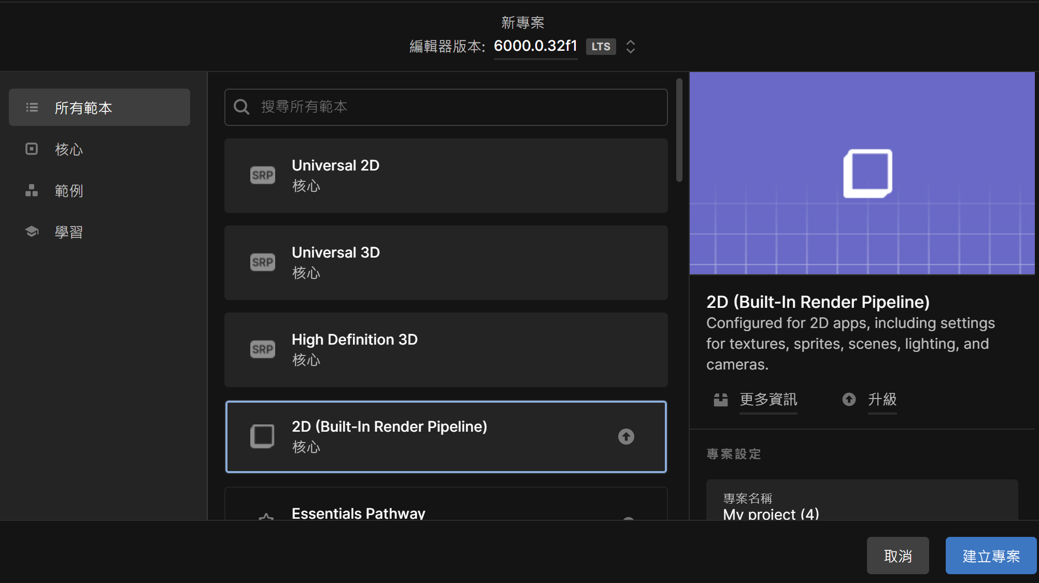1039x583 pixels.
Task: Click the SRP icon on High Definition 3D
Action: click(262, 349)
